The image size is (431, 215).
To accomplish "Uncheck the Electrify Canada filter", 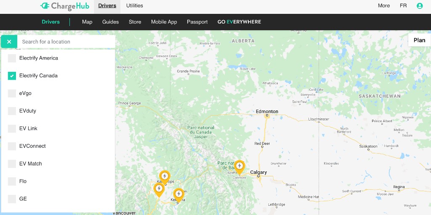I will click(12, 76).
